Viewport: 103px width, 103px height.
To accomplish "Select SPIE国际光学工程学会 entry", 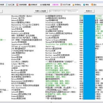I will point(54,31).
